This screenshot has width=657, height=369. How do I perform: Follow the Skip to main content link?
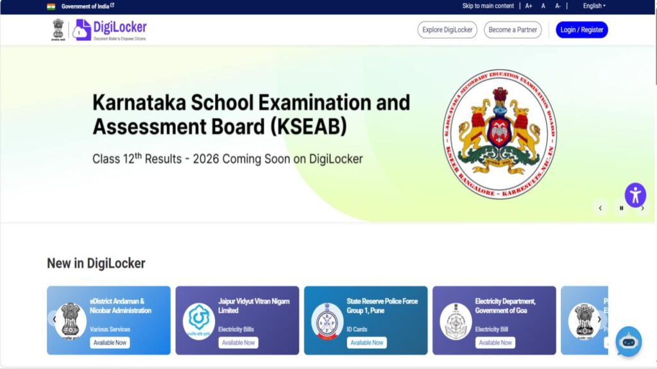[488, 6]
